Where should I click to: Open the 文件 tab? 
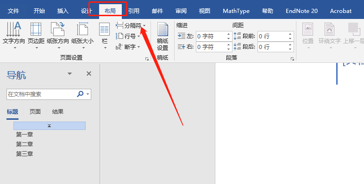tap(13, 11)
